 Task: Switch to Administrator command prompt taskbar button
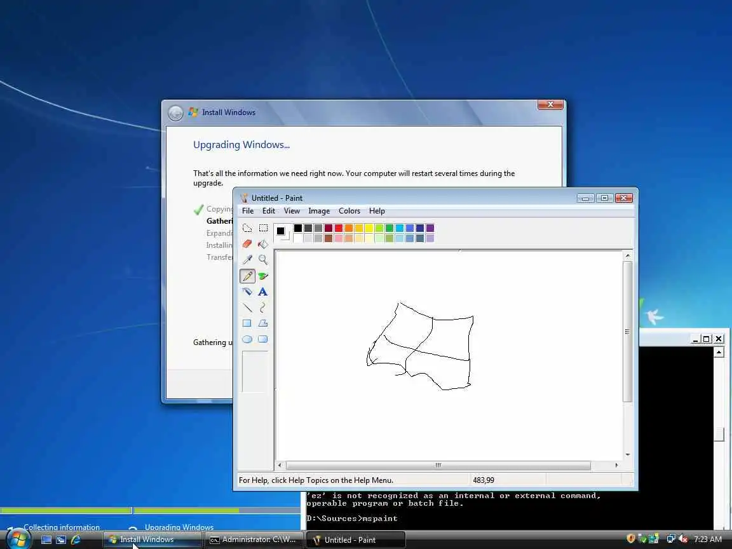click(254, 539)
